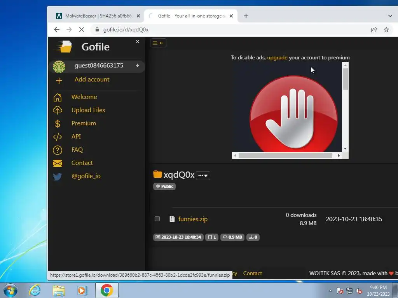Screen dimensions: 398x298
Task: Toggle the sidebar collapse button
Action: tap(158, 43)
